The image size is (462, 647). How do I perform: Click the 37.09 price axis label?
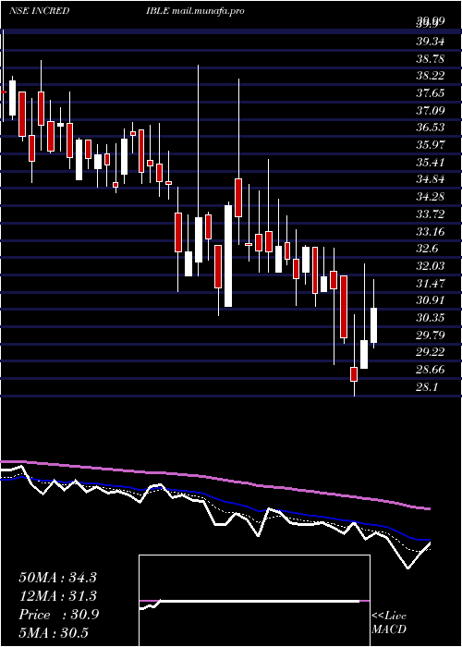point(431,110)
